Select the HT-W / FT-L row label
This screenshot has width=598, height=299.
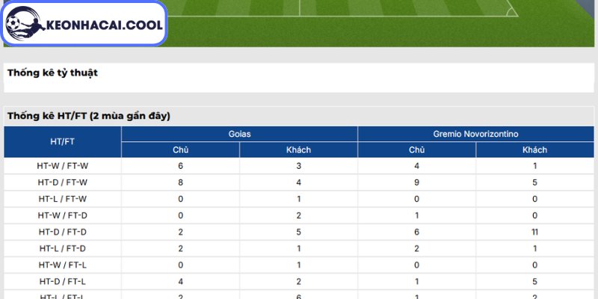(63, 265)
